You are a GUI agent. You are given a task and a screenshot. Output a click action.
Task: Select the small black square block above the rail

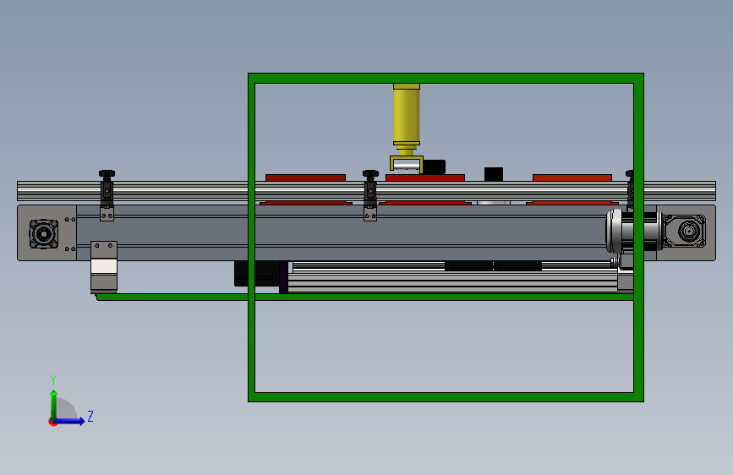point(494,174)
